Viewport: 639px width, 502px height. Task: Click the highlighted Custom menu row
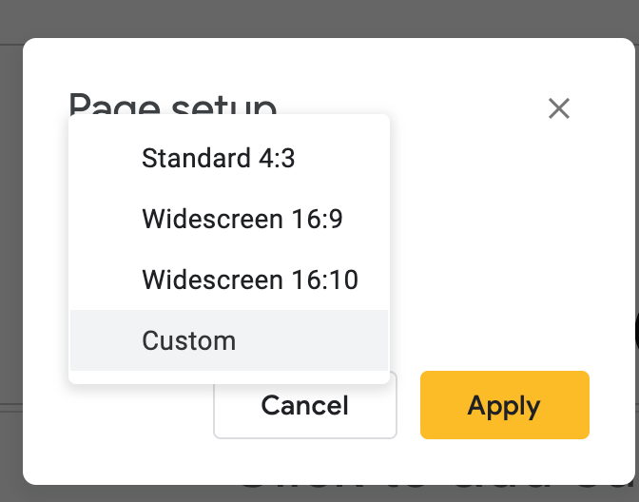pos(228,340)
